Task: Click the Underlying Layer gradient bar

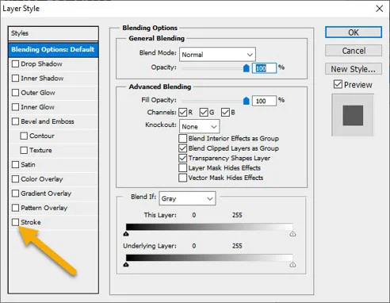Action: pos(209,258)
